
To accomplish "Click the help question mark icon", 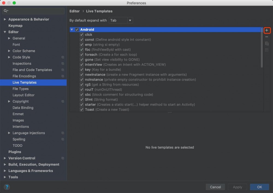I will point(7,187).
